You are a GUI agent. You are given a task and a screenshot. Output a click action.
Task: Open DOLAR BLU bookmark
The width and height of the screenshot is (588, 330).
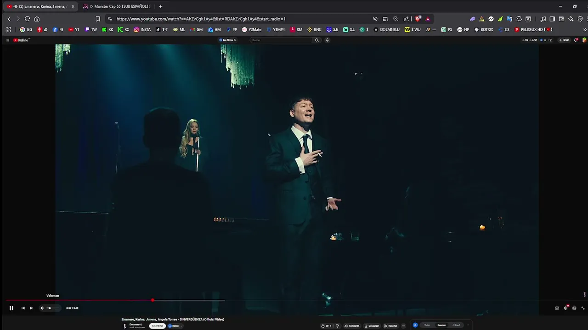click(386, 30)
